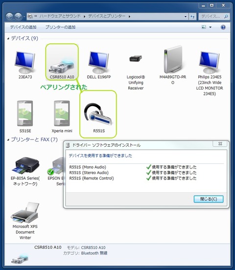
Task: Minimize the Devices and Printers window
Action: pos(204,5)
